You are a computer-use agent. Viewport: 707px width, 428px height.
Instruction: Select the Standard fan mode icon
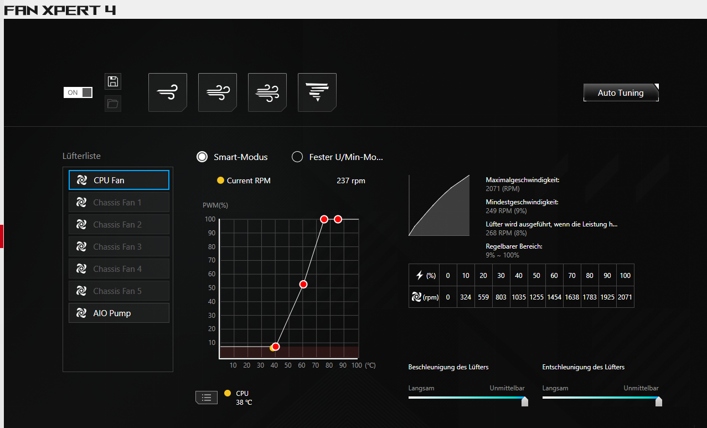pyautogui.click(x=218, y=92)
